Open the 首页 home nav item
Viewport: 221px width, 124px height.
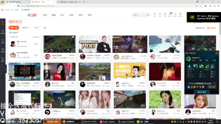[45, 15]
